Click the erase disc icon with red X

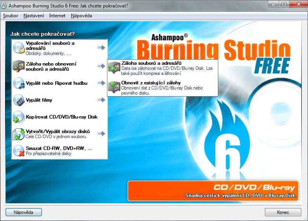click(x=19, y=151)
